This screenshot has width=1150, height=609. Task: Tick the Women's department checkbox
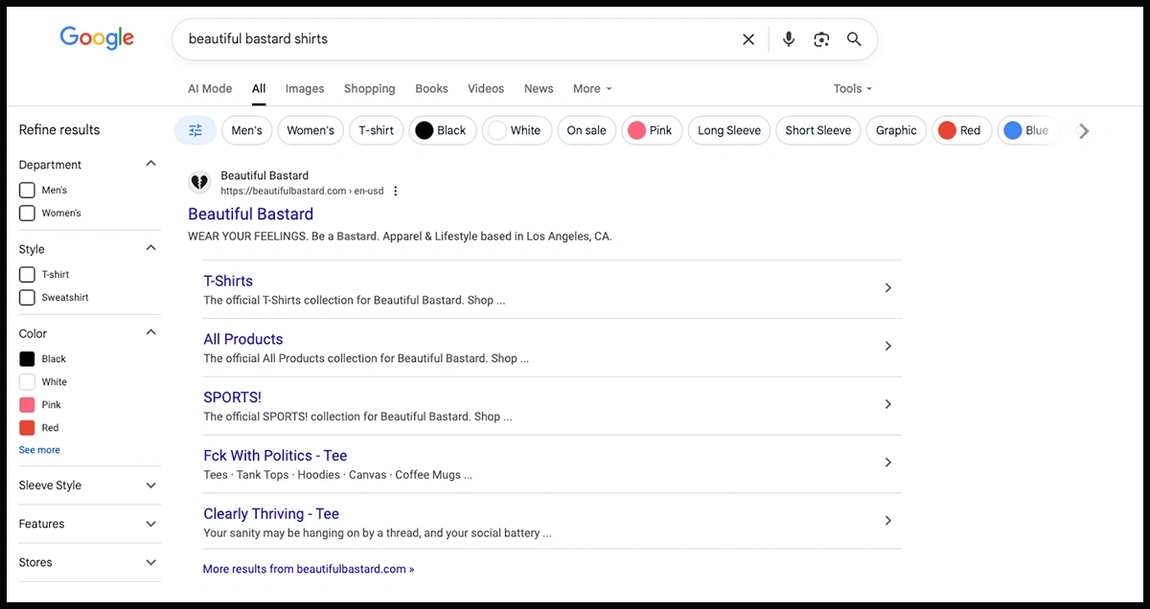pyautogui.click(x=27, y=214)
